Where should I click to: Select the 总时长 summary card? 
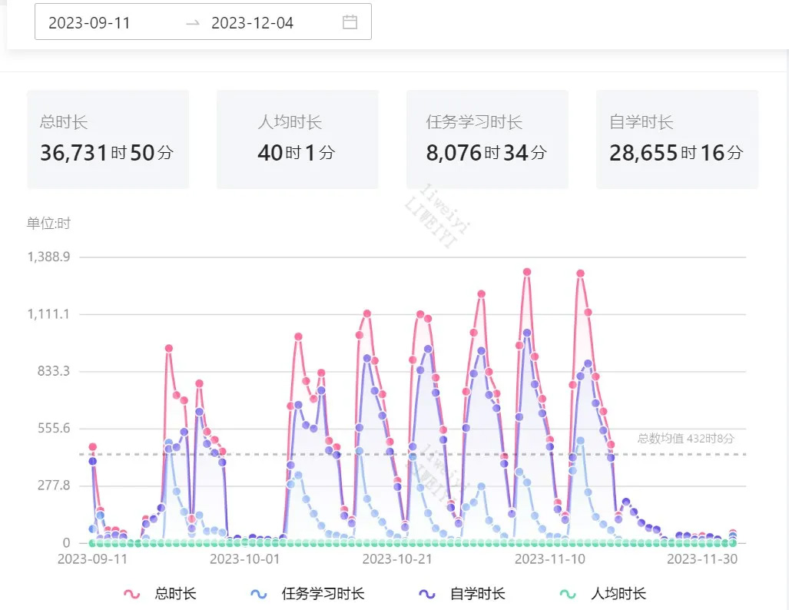[x=108, y=139]
